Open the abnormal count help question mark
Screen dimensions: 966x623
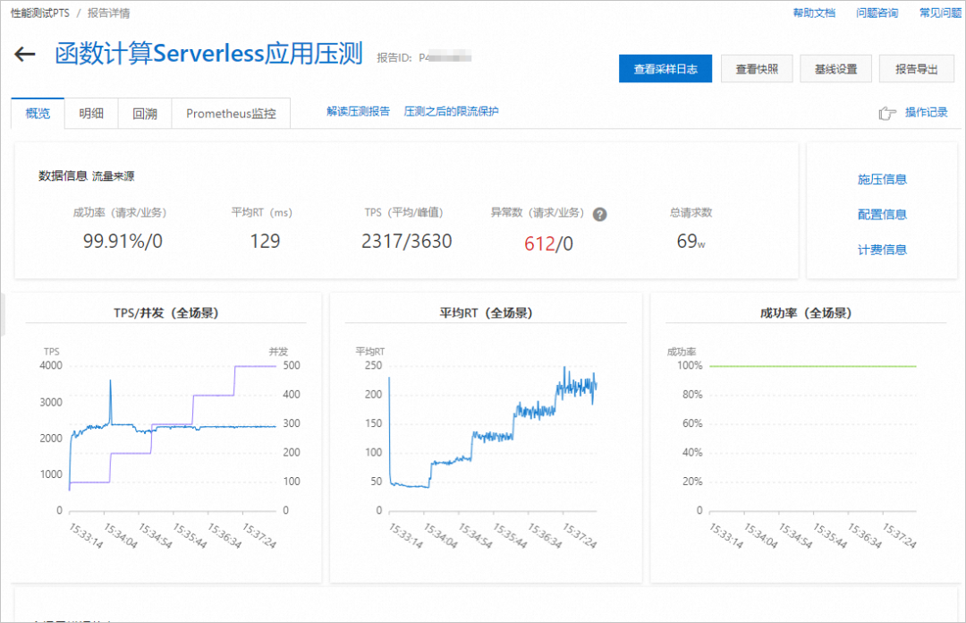[599, 214]
